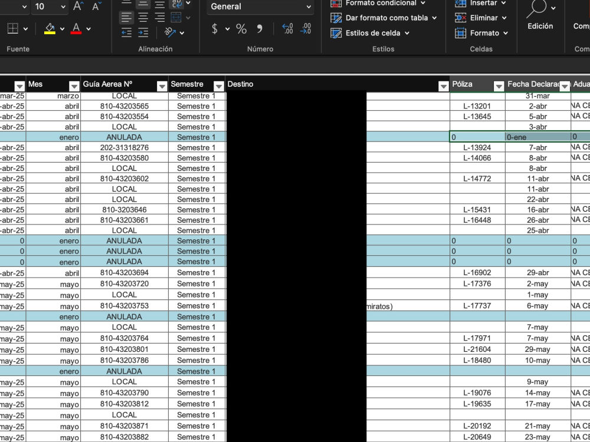Apply comma thousands separator style
Image resolution: width=590 pixels, height=442 pixels.
point(260,28)
